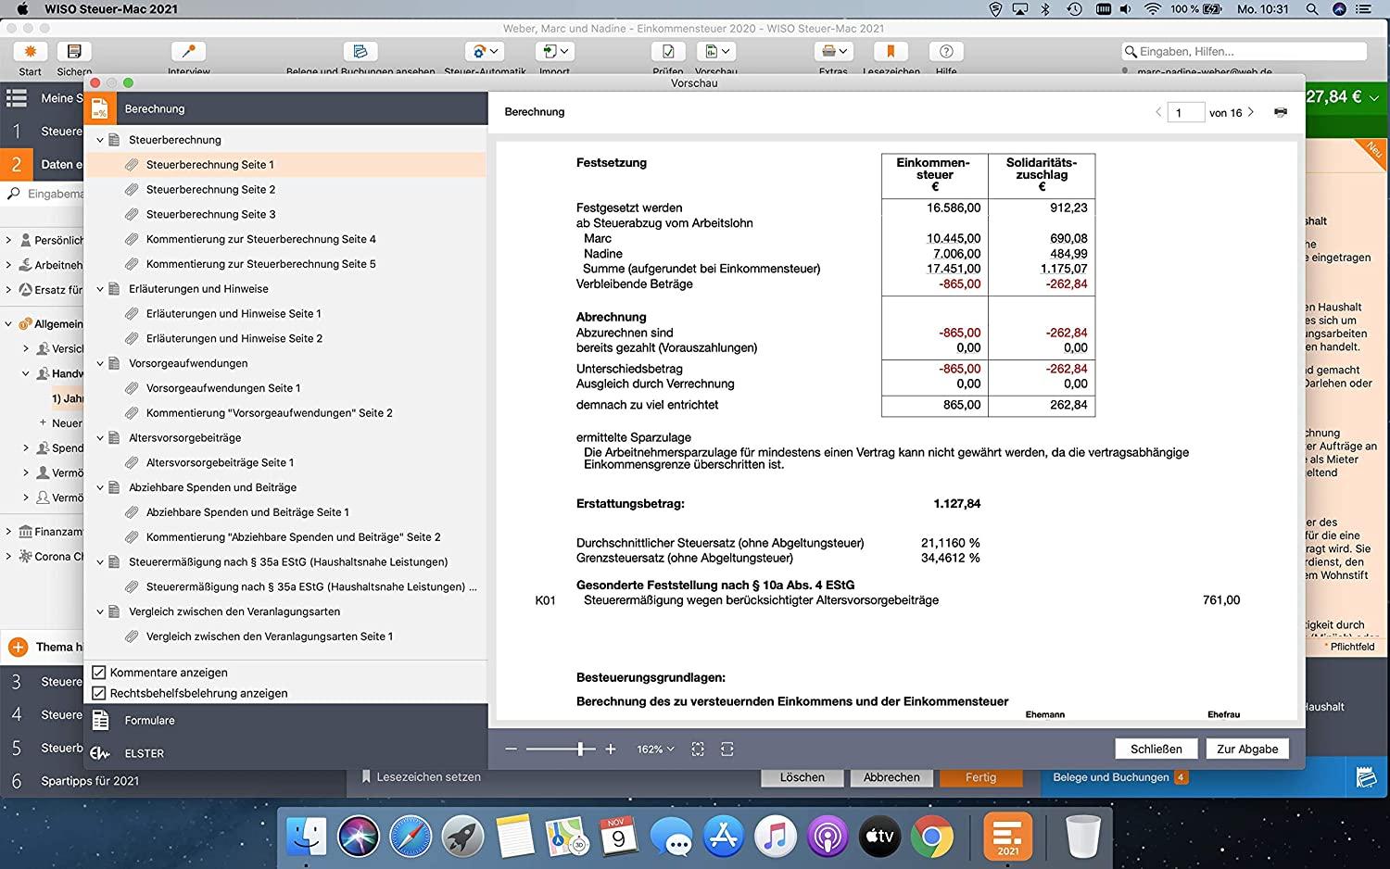Open the Import toolbar dropdown

[555, 52]
